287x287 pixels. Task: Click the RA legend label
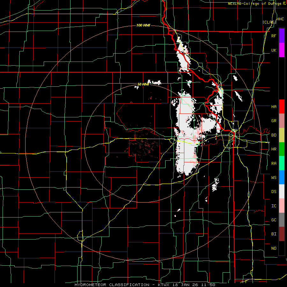click(274, 163)
